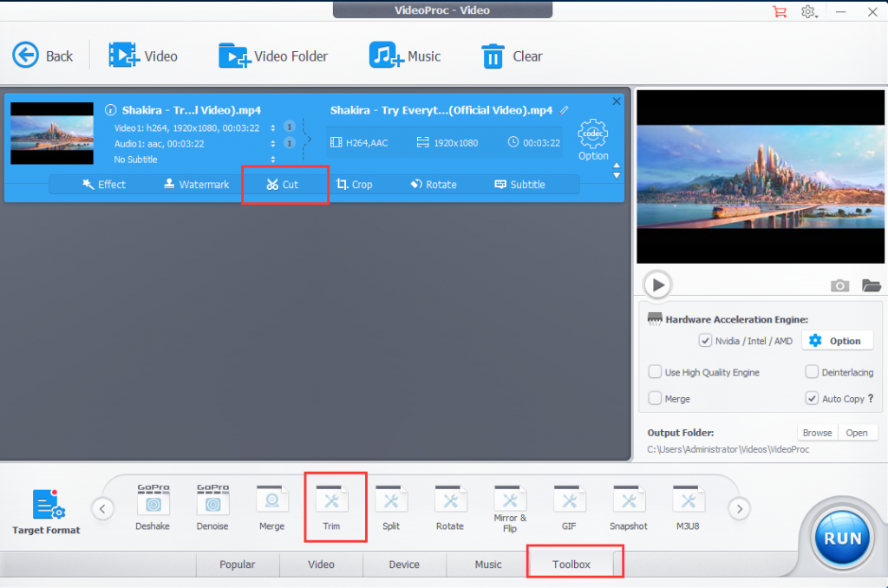Collapse the toolbox strip with the left chevron
Viewport: 888px width, 588px height.
(x=102, y=508)
